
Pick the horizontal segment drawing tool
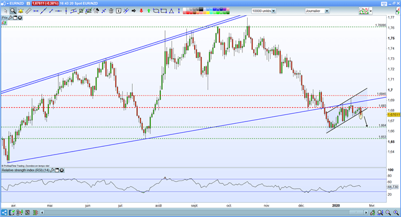[x=35, y=11]
